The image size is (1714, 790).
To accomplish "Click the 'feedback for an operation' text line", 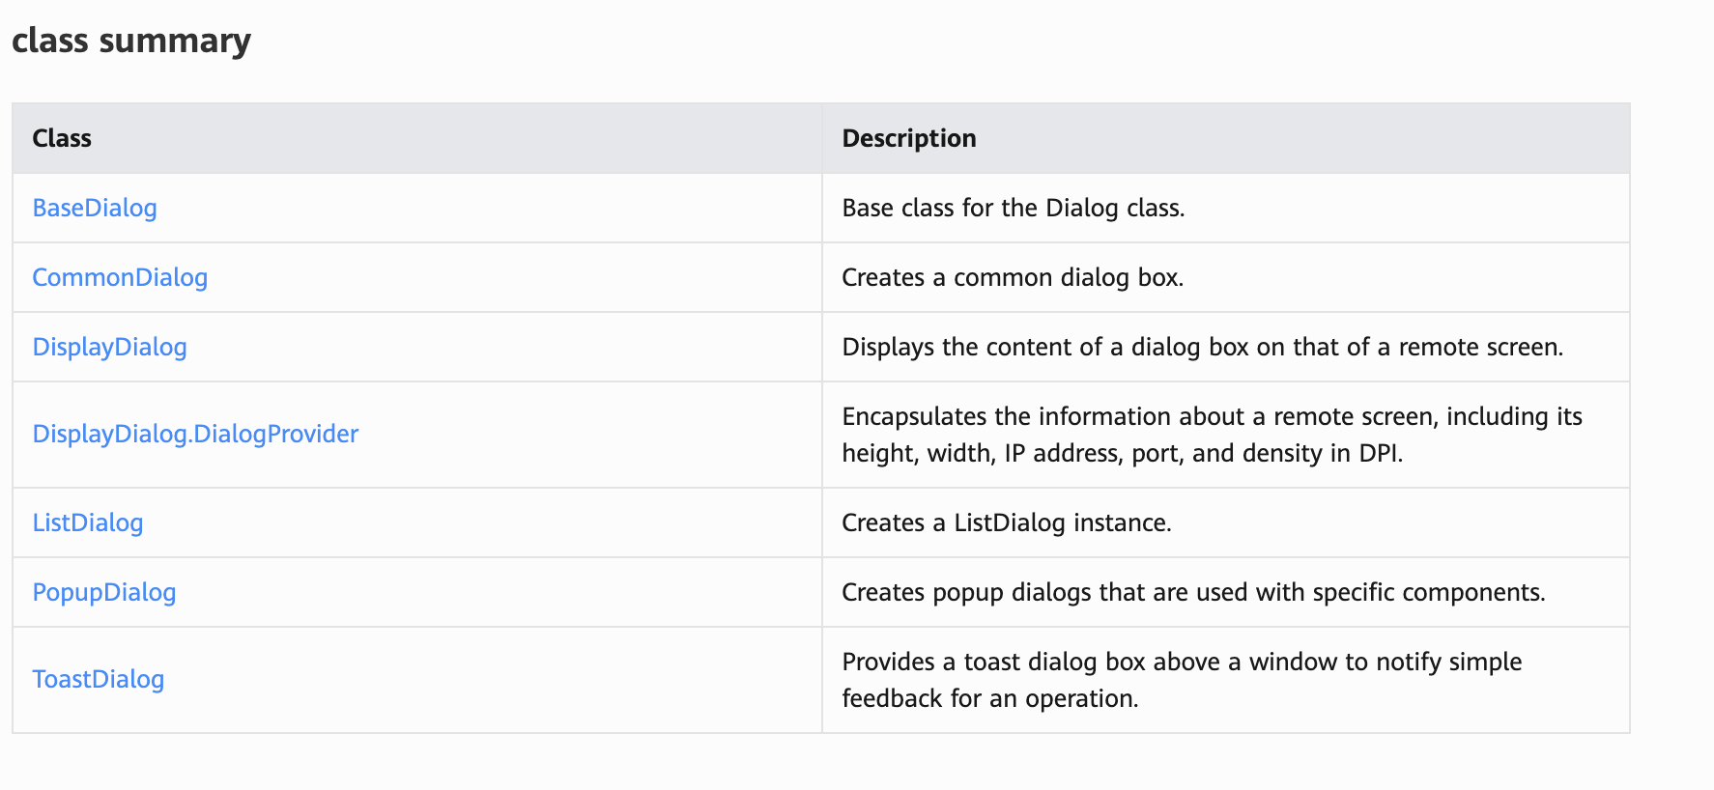I will click(989, 698).
